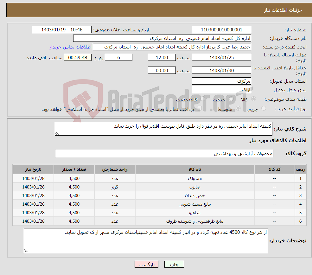Click the delivery province مرکزی field
Screen dimensions: 312x275
coord(221,81)
